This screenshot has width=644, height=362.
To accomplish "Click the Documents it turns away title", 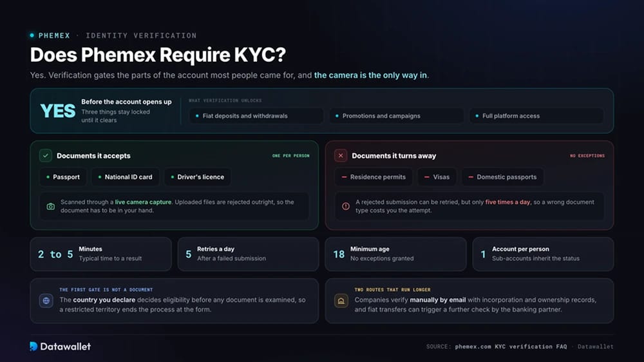I will tap(394, 156).
